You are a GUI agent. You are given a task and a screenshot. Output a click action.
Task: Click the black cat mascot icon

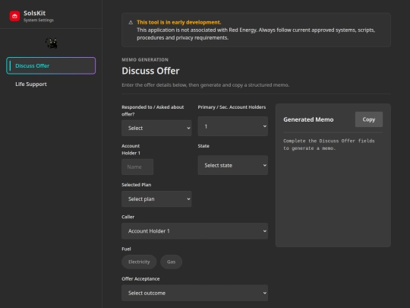(52, 43)
